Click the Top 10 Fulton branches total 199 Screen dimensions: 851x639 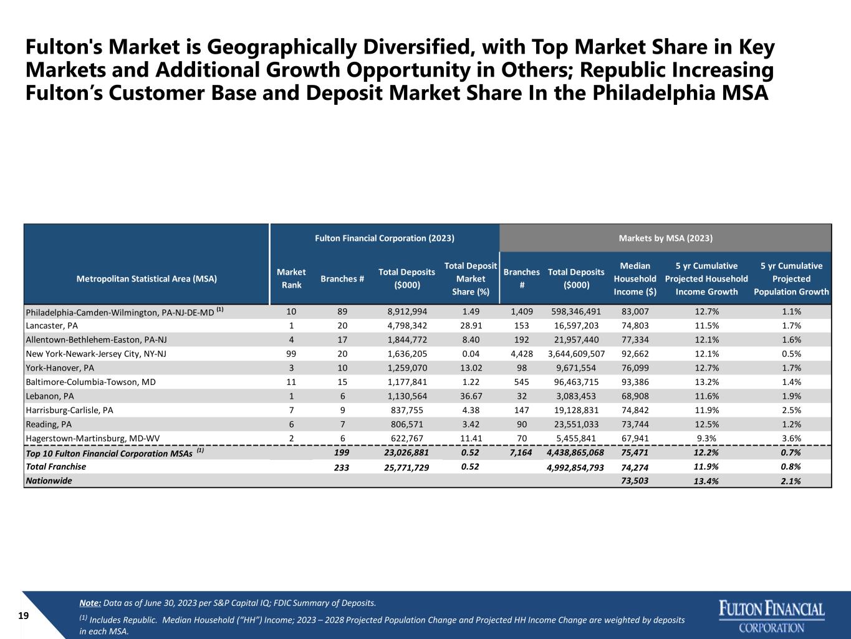[342, 452]
